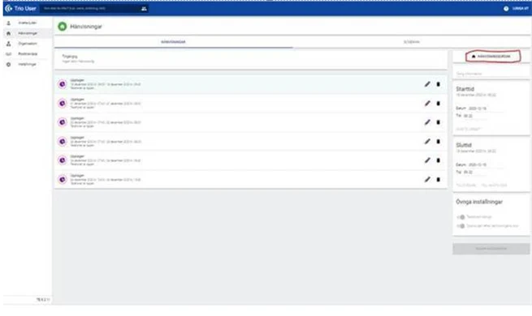Click the purple status icon of the third Upptagen row
532x316 pixels.
pos(62,122)
